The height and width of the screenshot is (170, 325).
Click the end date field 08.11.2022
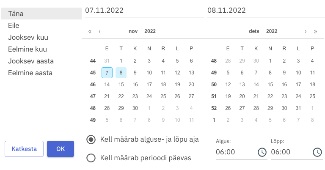pos(266,10)
